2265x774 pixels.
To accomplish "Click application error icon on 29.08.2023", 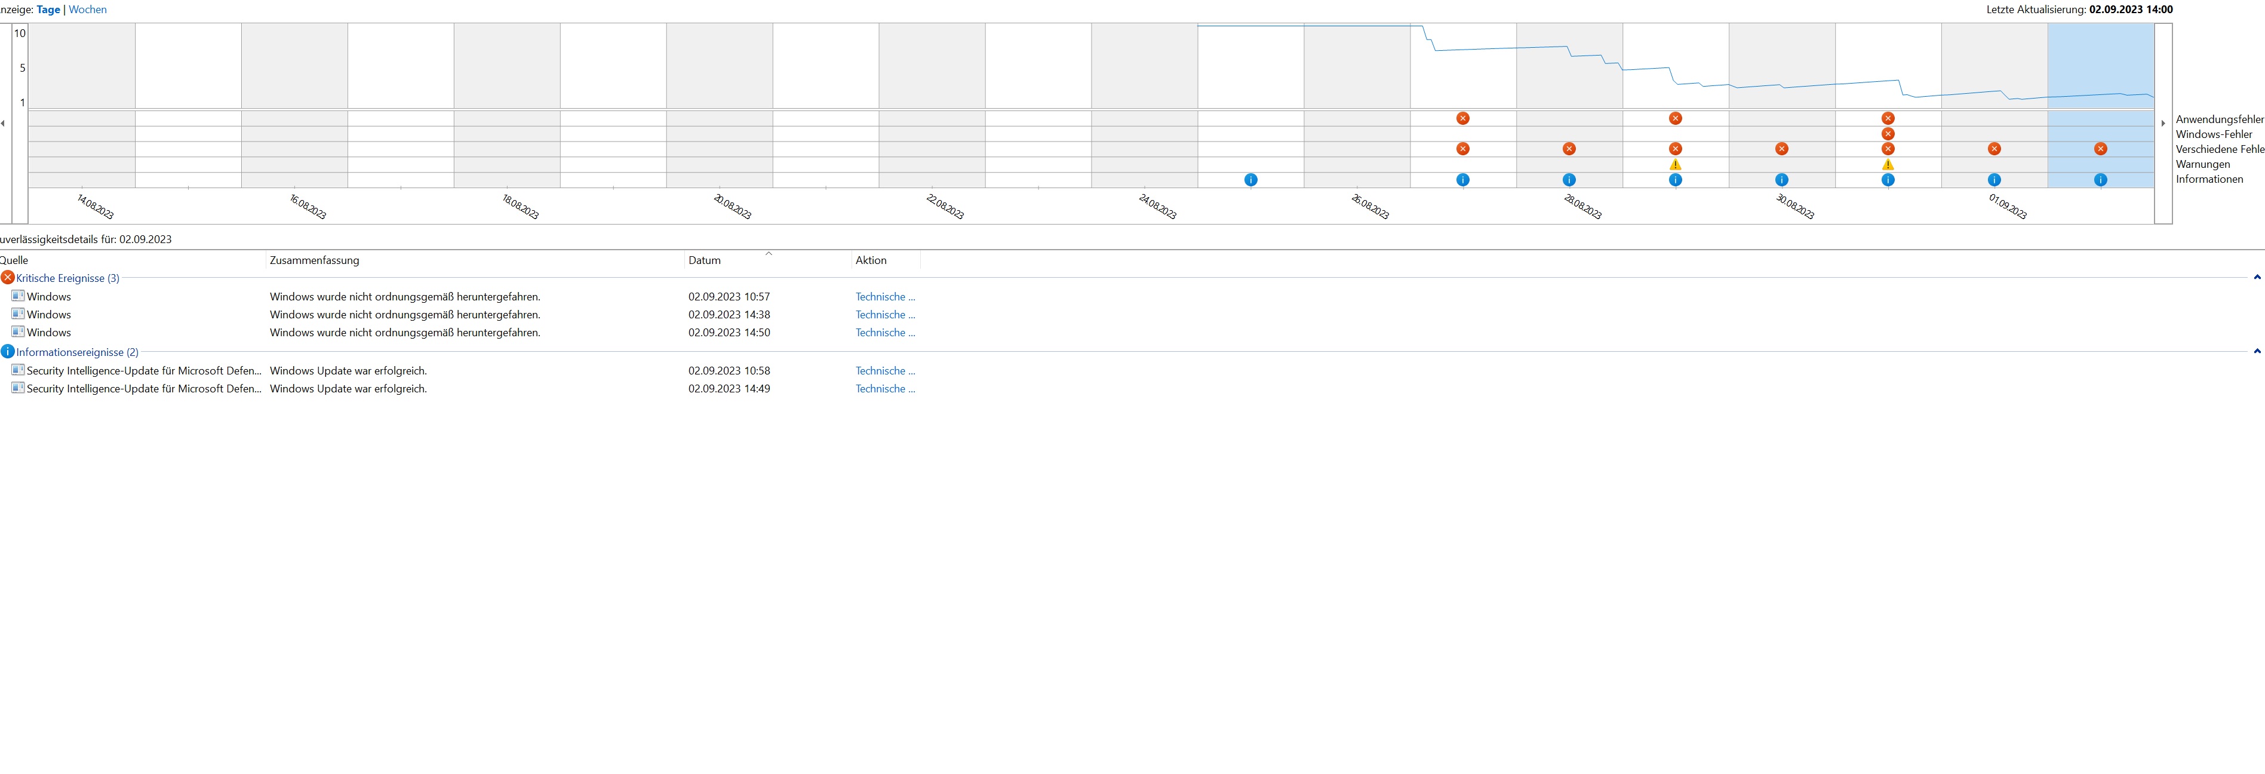I will (x=1675, y=118).
